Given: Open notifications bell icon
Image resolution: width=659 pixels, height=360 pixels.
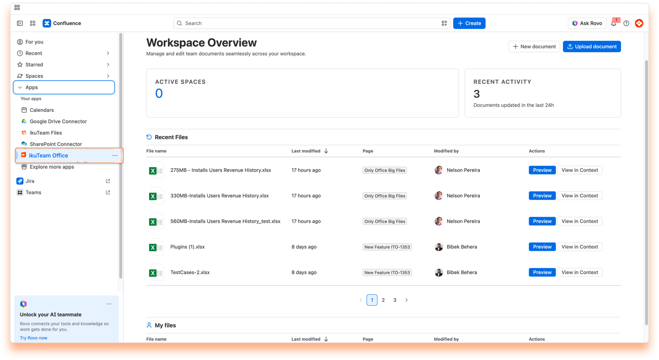Looking at the screenshot, I should [x=614, y=23].
